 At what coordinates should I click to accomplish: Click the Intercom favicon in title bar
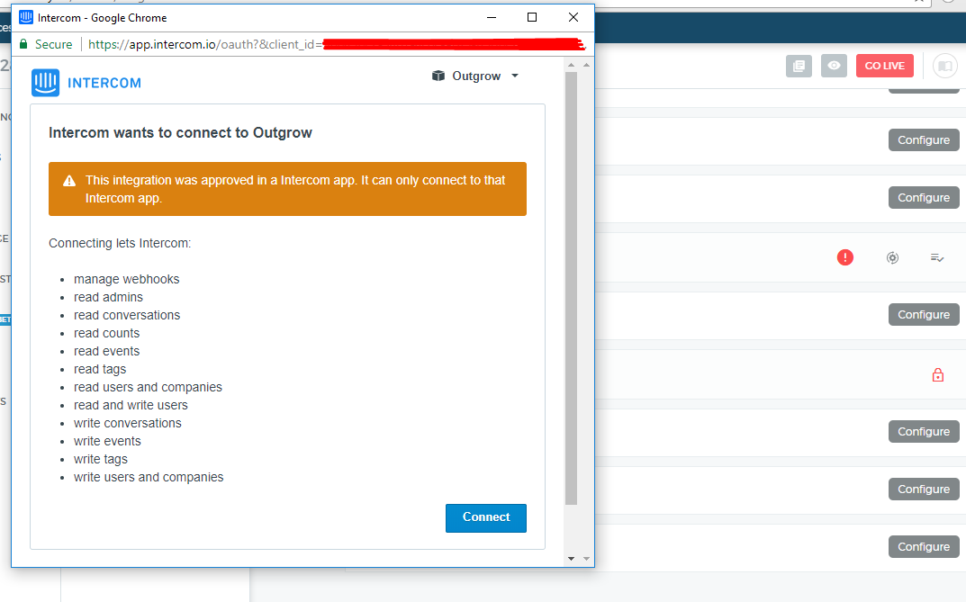click(26, 17)
